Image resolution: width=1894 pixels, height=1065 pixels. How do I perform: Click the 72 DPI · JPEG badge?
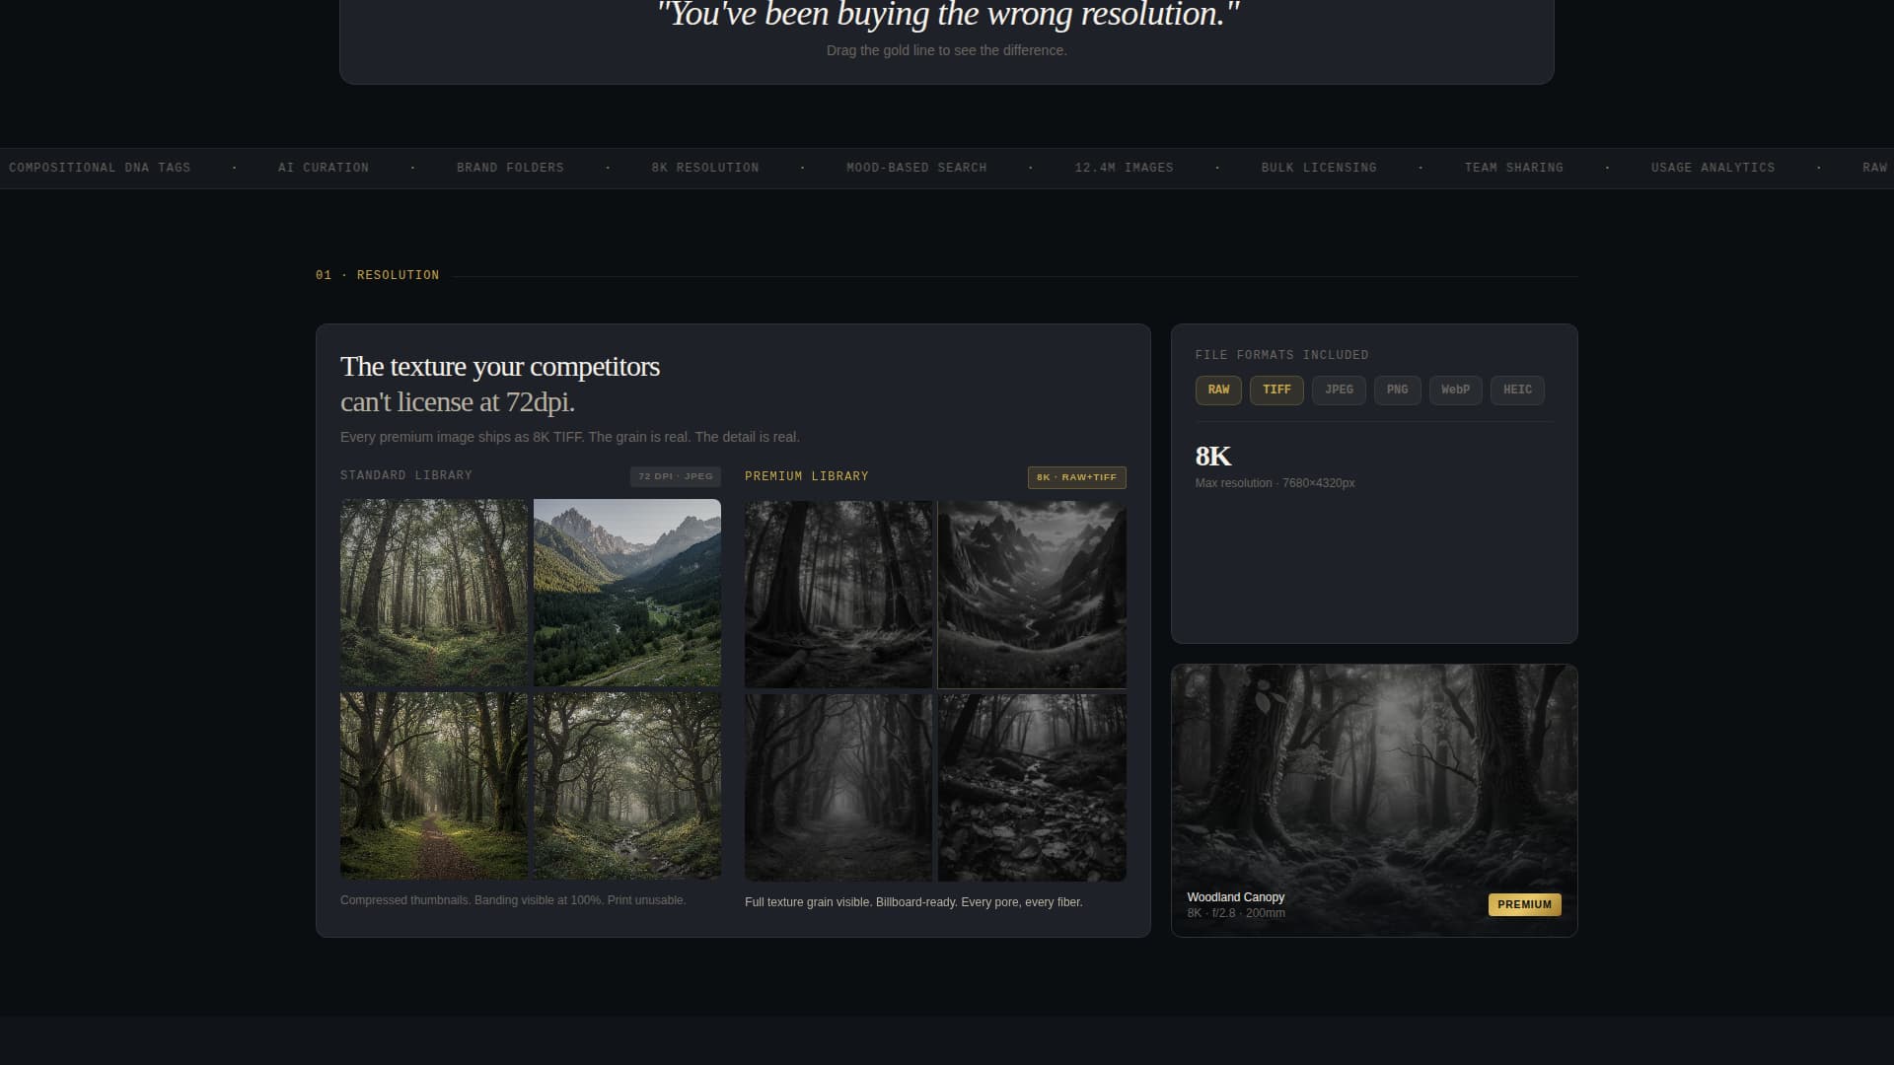pyautogui.click(x=676, y=476)
